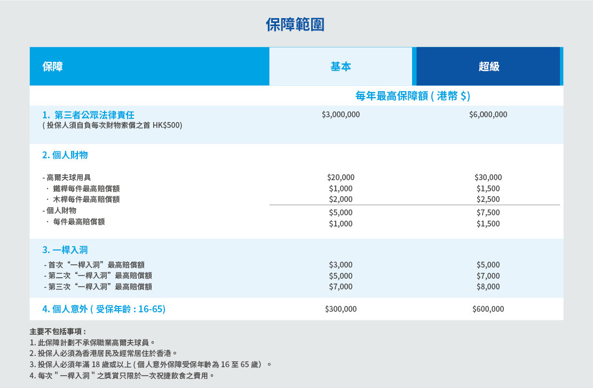Click the $8,000 third hole-in-one amount

pyautogui.click(x=488, y=287)
